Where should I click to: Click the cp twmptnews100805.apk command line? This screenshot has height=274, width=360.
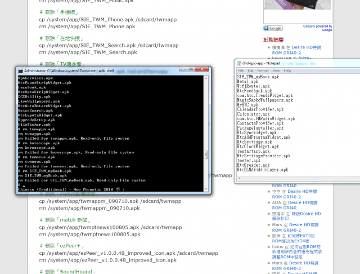tap(110, 227)
